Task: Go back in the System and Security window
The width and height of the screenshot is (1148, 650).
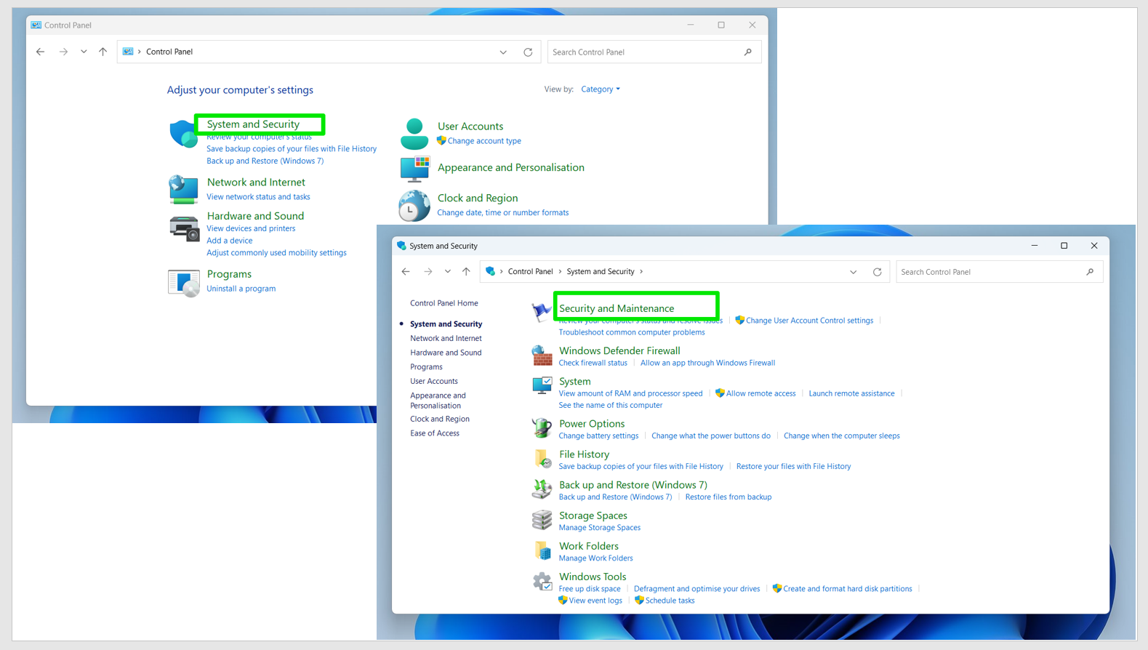Action: (406, 272)
